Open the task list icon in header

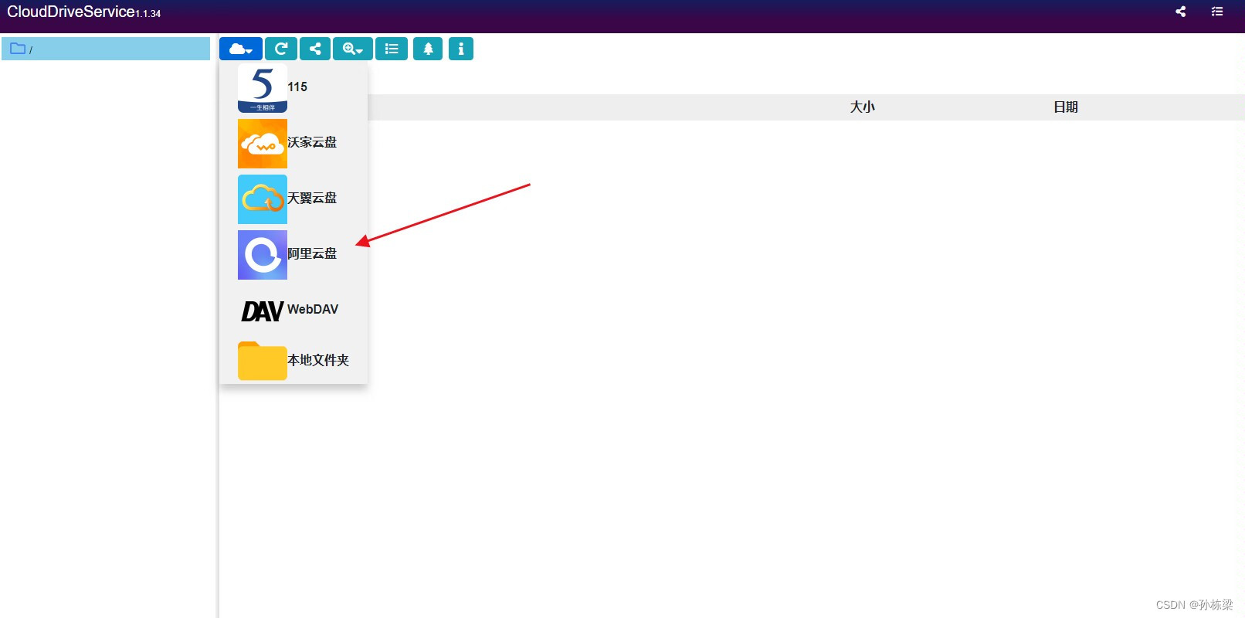1217,12
